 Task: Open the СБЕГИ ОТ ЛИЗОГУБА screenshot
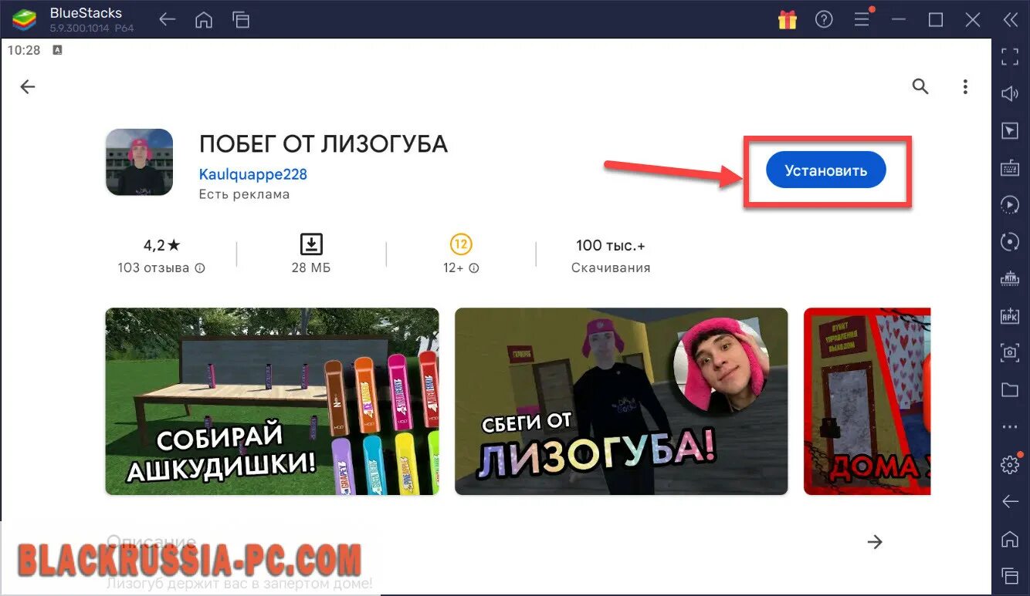622,401
